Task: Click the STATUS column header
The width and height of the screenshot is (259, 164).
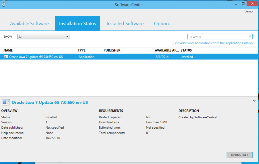Action: click(x=186, y=50)
